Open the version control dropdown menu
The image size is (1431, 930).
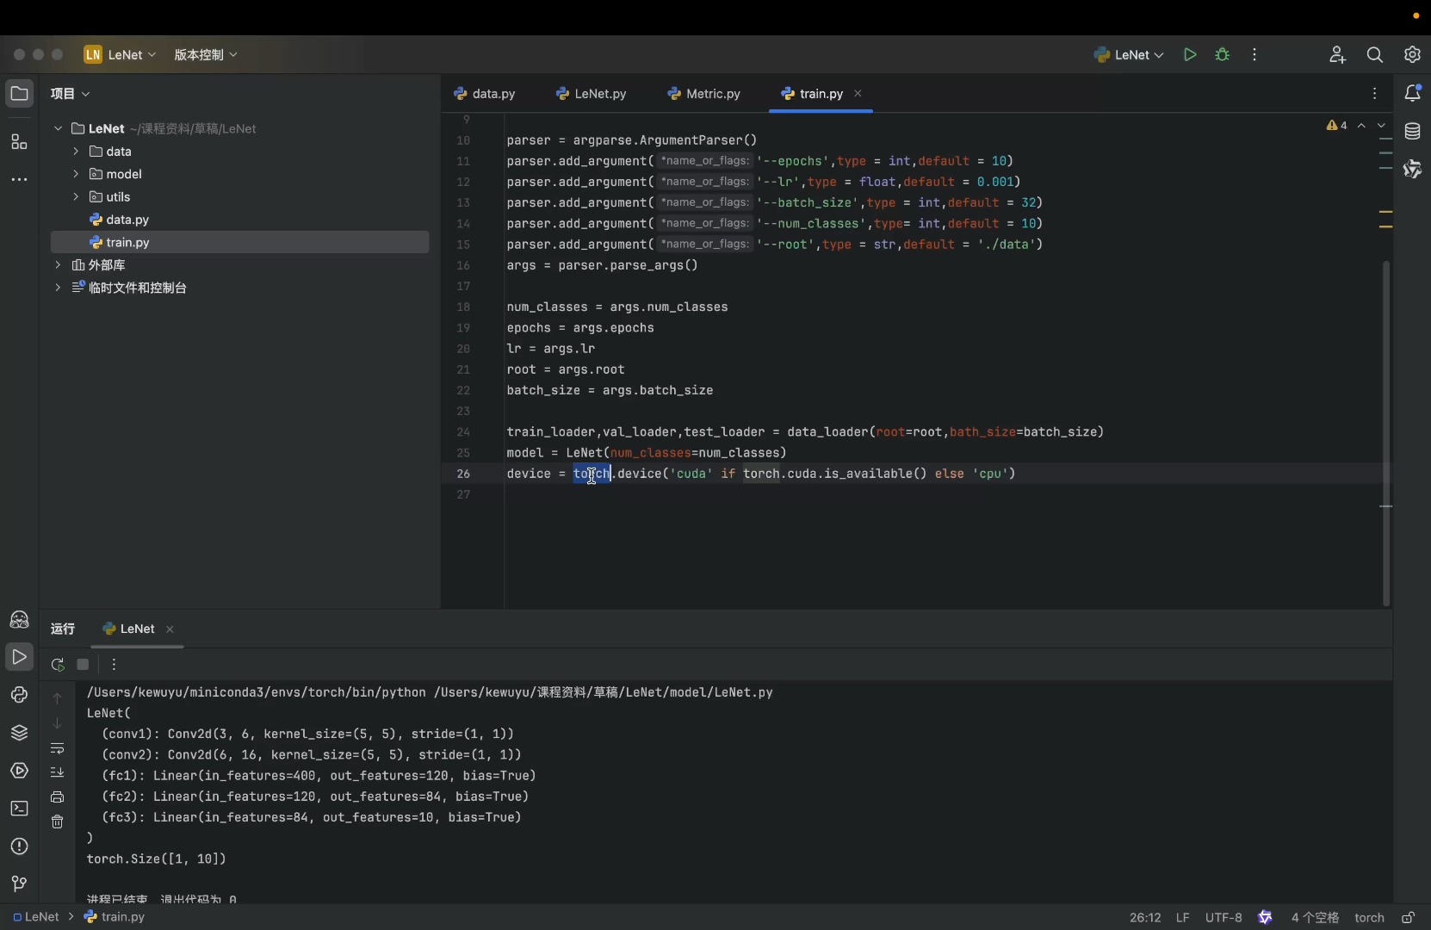(205, 54)
